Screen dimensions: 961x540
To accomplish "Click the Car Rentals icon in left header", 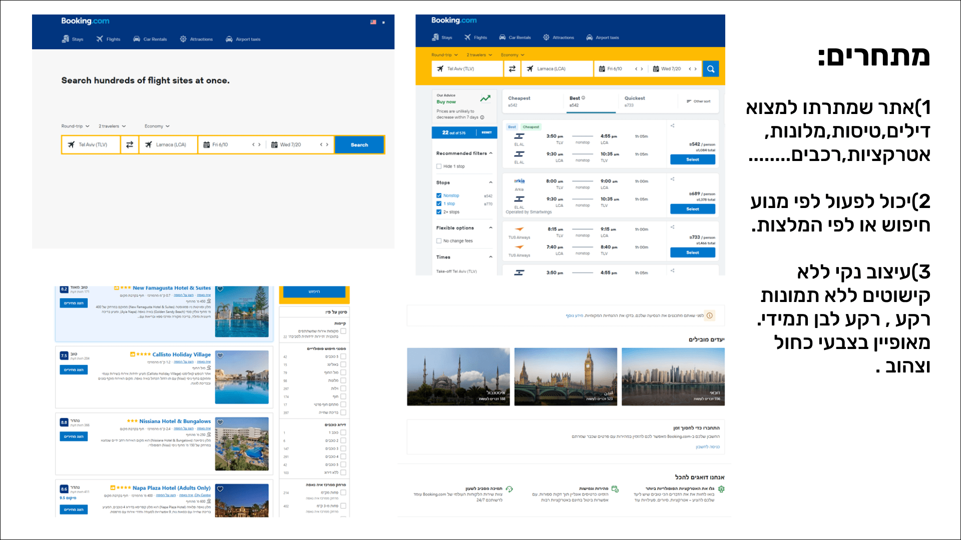I will 137,39.
